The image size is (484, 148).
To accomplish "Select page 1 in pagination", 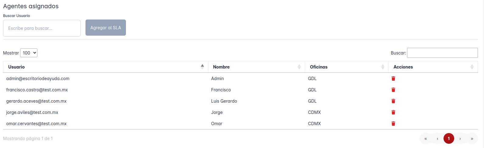I will pyautogui.click(x=449, y=139).
